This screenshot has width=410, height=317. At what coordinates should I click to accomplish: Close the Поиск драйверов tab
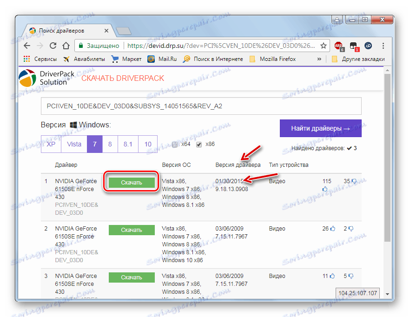(106, 31)
